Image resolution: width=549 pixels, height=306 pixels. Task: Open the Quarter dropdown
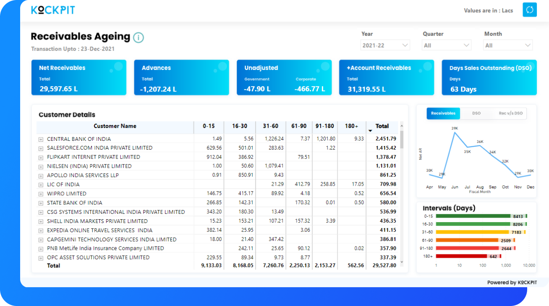point(447,45)
